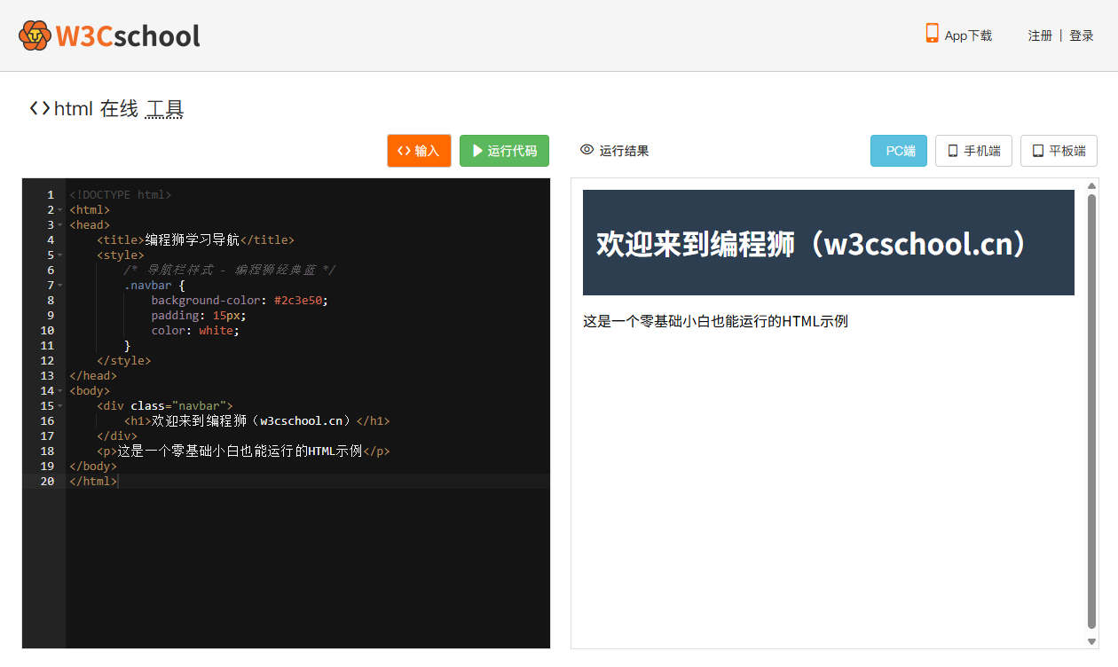Click the W3Cschool lion logo icon
Image resolution: width=1118 pixels, height=667 pixels.
(35, 35)
